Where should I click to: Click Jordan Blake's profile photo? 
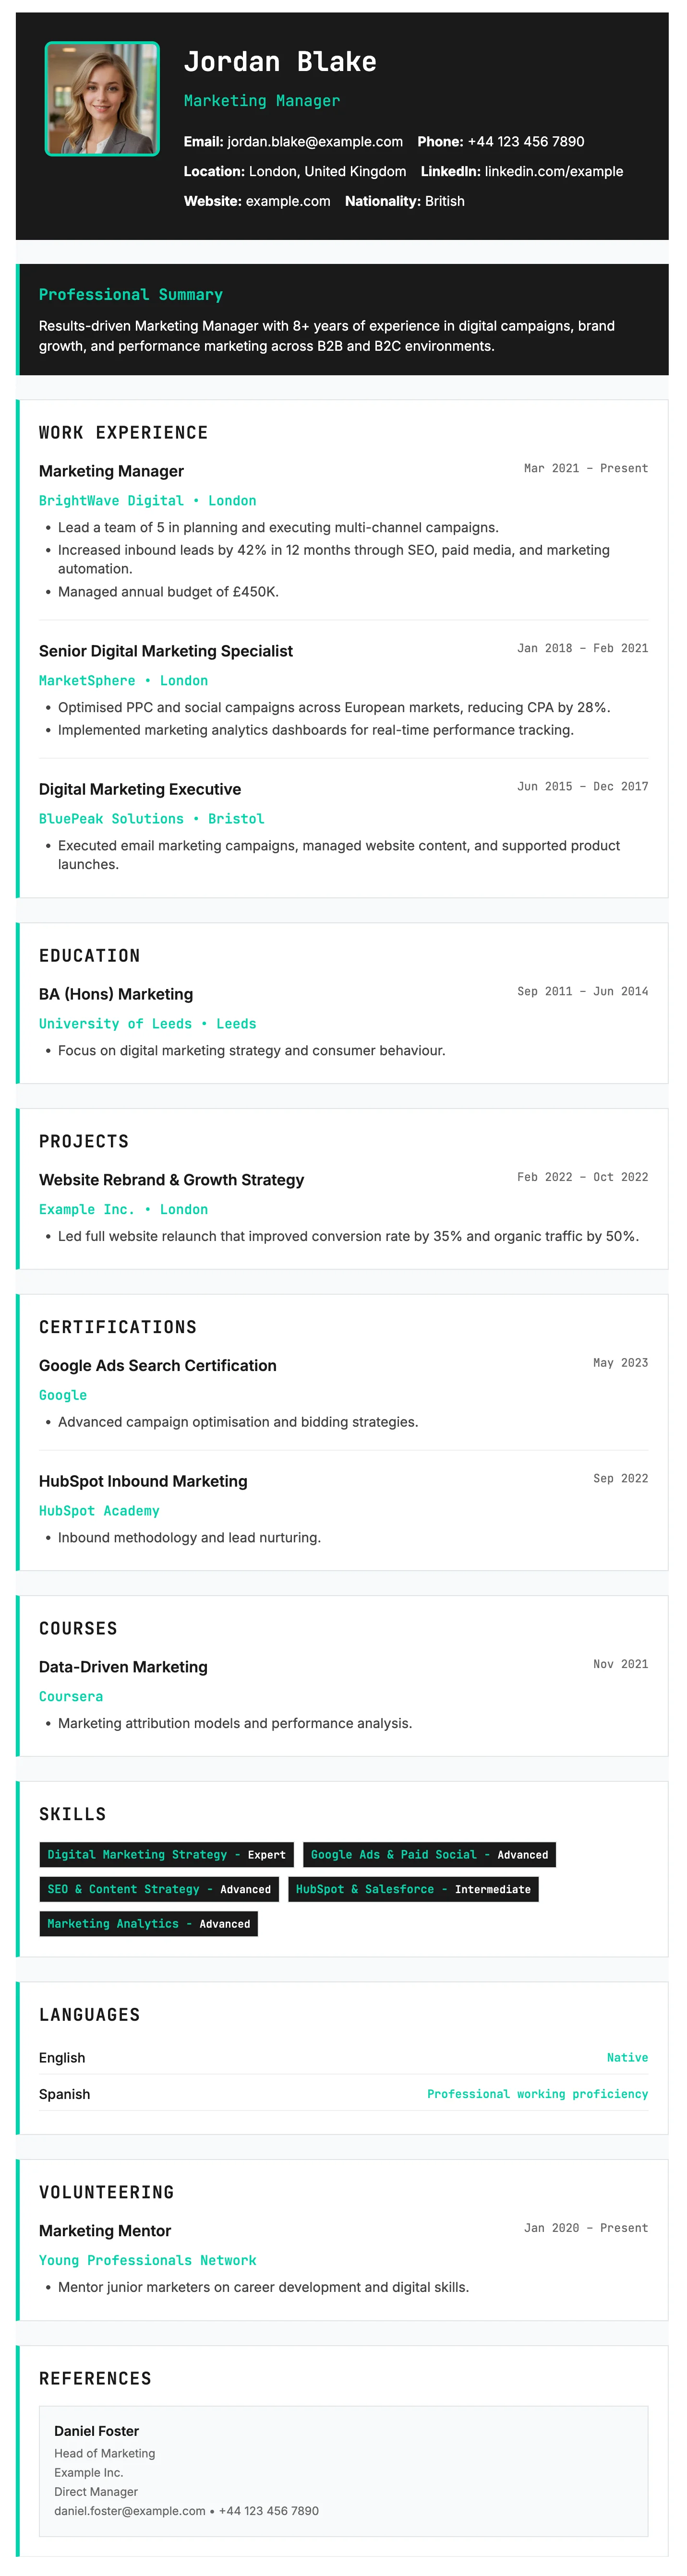coord(102,98)
